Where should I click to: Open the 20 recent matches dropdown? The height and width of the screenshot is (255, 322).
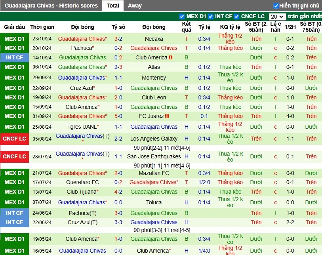point(277,17)
